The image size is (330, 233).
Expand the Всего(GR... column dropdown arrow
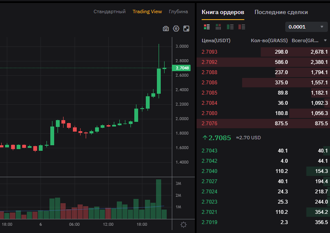coord(325,40)
